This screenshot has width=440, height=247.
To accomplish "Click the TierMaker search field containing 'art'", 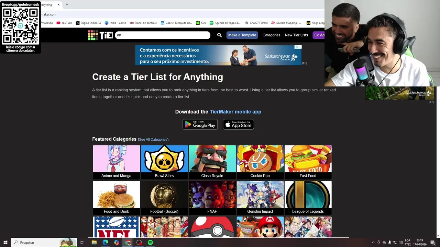I will (x=163, y=35).
